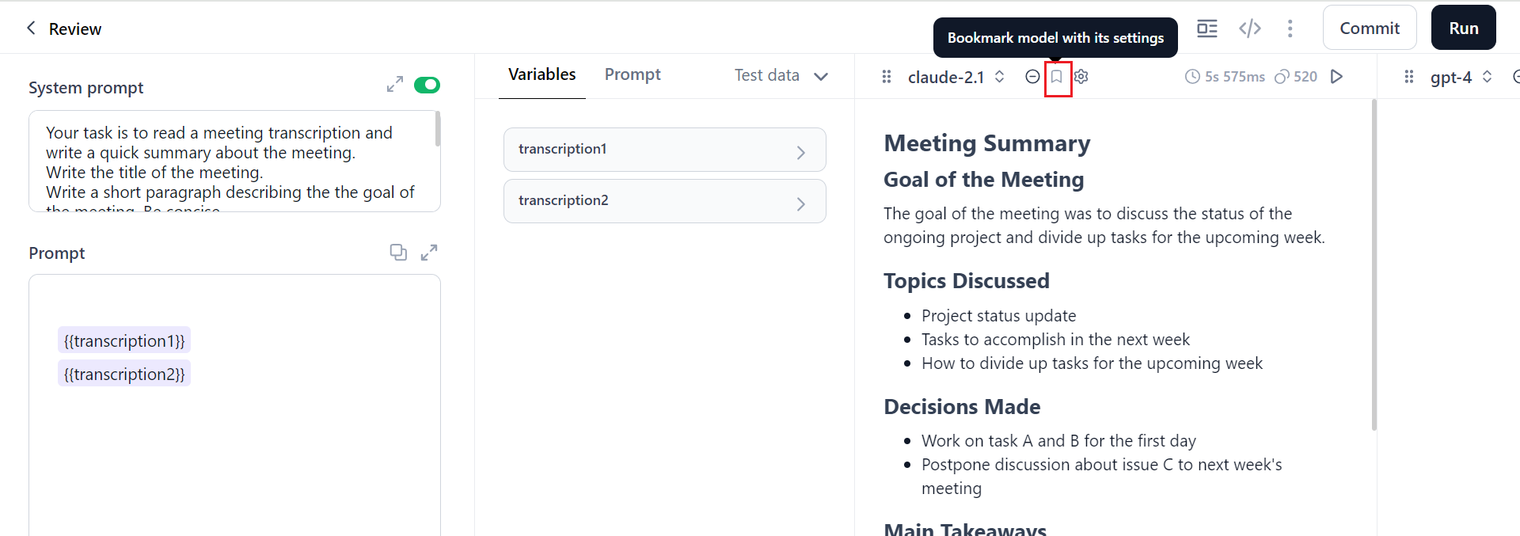Click the Commit button
The image size is (1520, 536).
click(x=1369, y=29)
